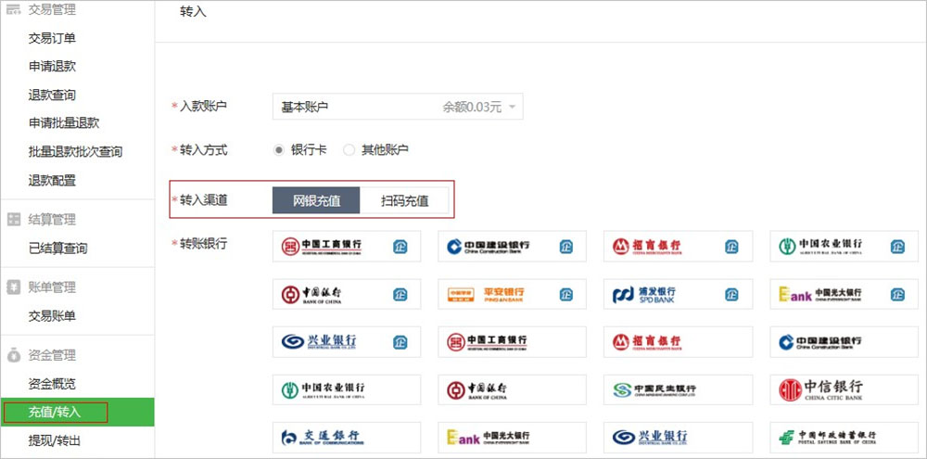Screen dimensions: 927x459
Task: Open 申请批量退款 in the sidebar
Action: tap(64, 123)
